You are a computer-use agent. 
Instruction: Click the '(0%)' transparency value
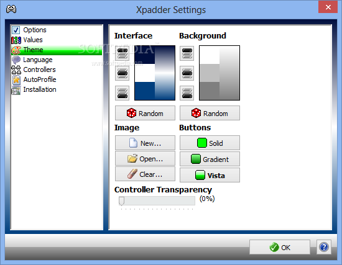click(207, 199)
